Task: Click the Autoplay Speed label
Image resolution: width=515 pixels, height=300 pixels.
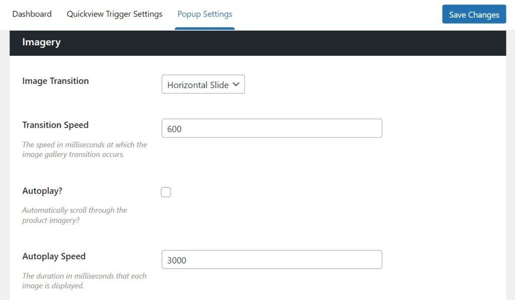Action: click(54, 256)
